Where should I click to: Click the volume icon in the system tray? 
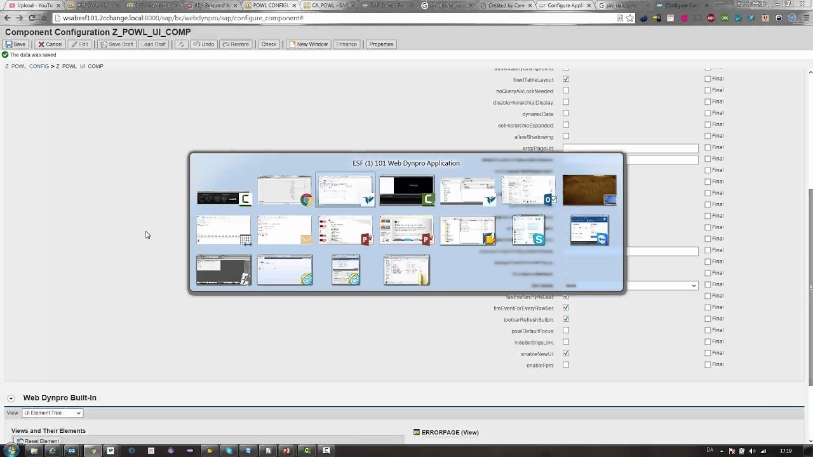coord(752,451)
